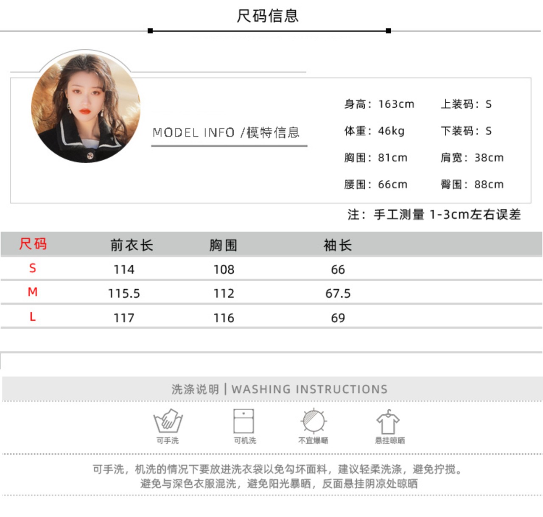The height and width of the screenshot is (517, 543).
Task: Click the 117 front length value
Action: 124,318
